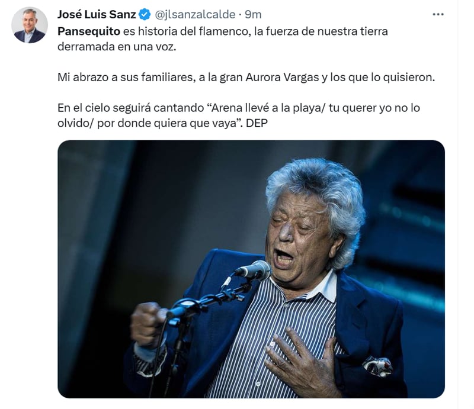Image resolution: width=474 pixels, height=409 pixels.
Task: Click the blue verified badge
Action: pos(145,14)
